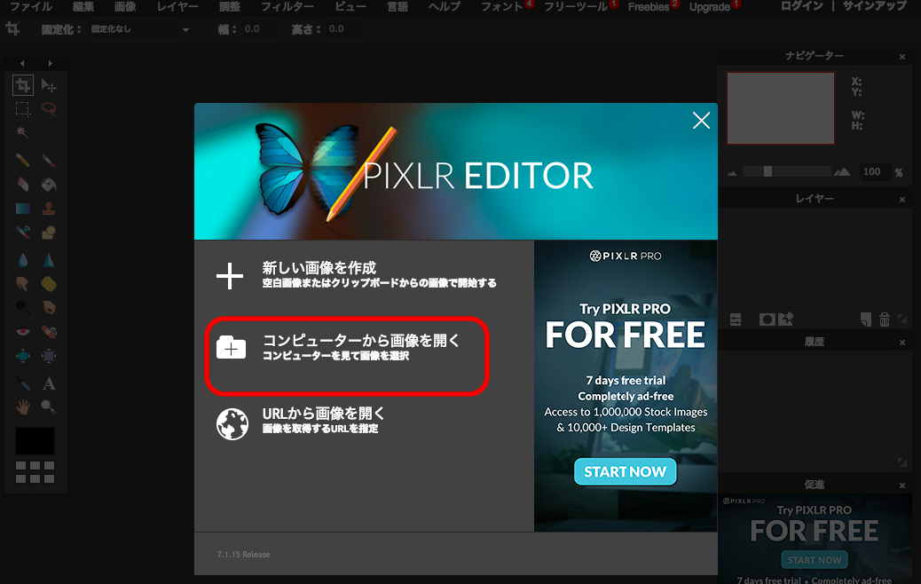
Task: Open the Upgrade menu
Action: (x=710, y=7)
